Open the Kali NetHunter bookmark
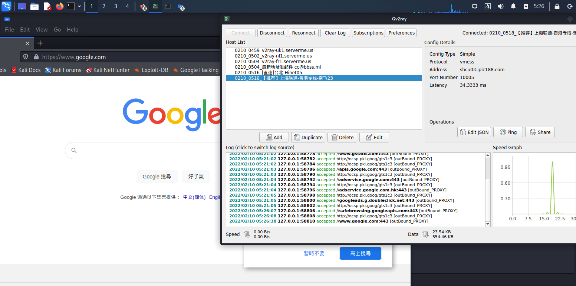Image resolution: width=576 pixels, height=286 pixels. coord(108,70)
